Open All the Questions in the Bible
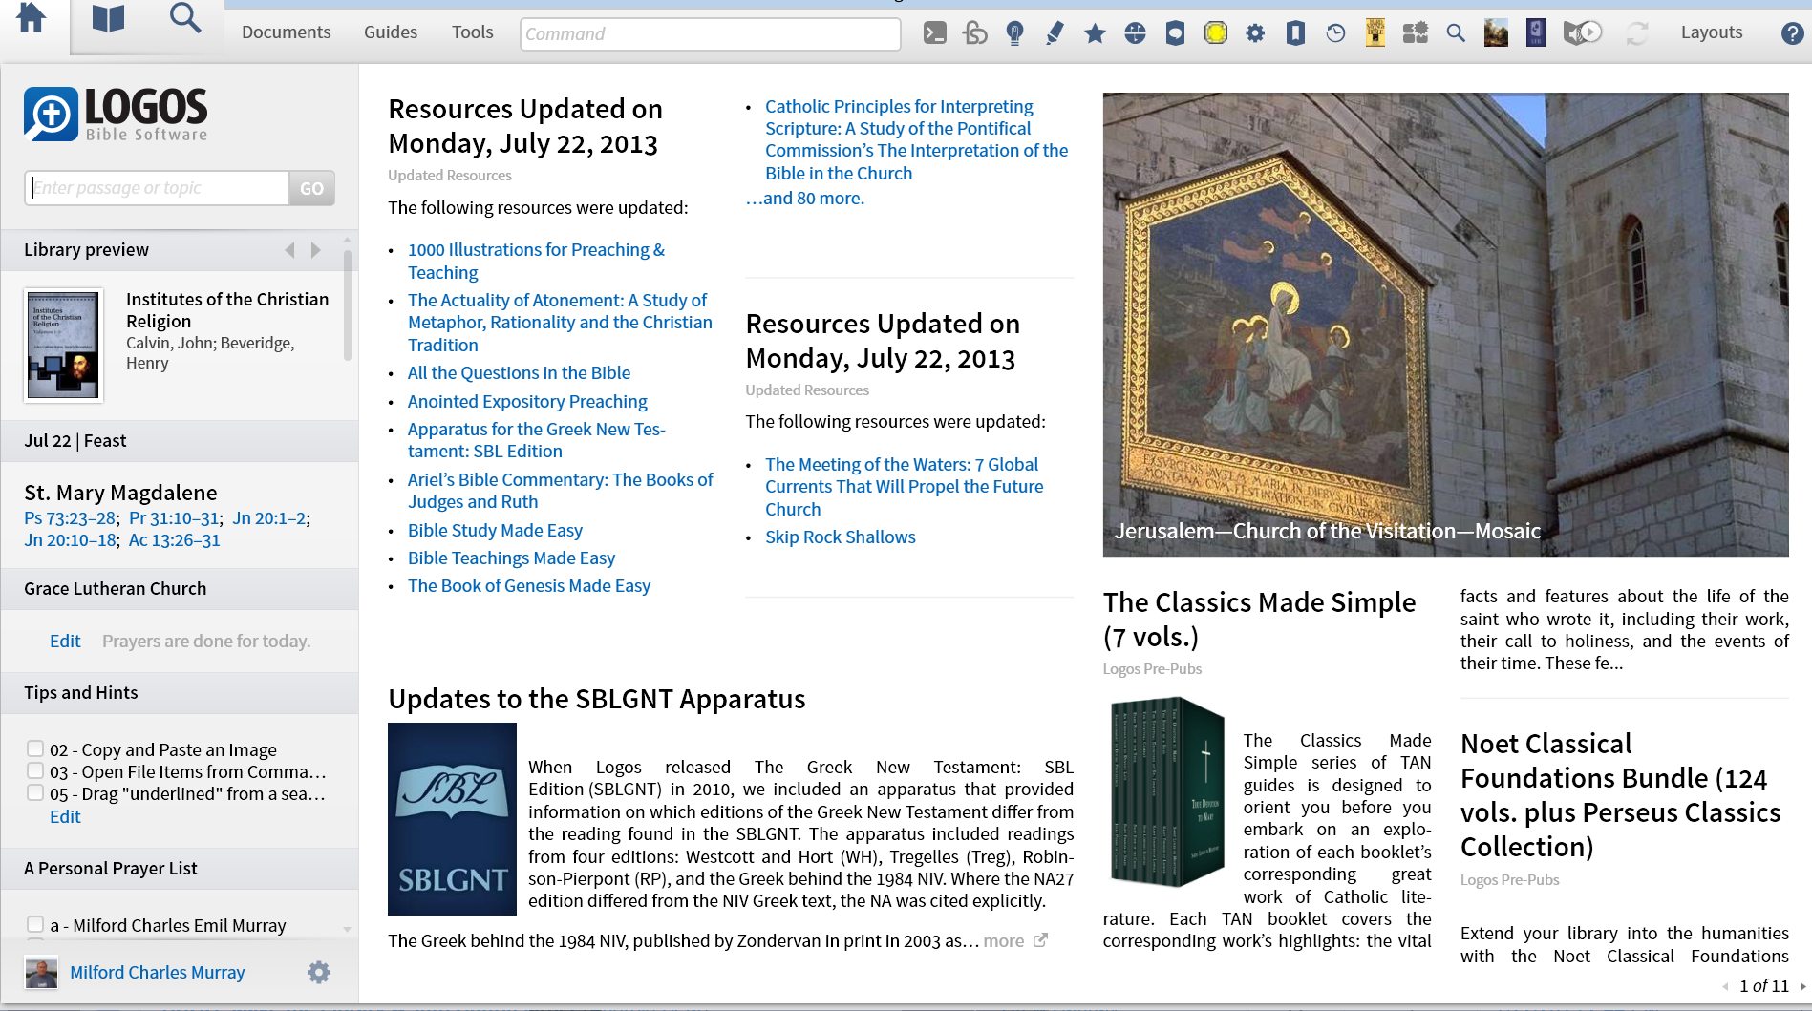 point(519,373)
